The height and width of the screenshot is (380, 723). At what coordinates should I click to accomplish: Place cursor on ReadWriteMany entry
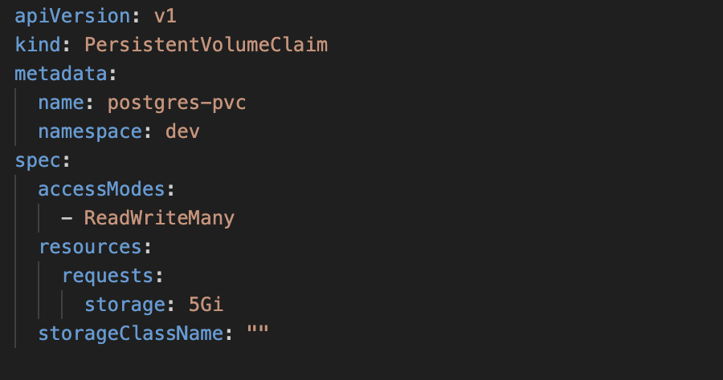tap(160, 219)
